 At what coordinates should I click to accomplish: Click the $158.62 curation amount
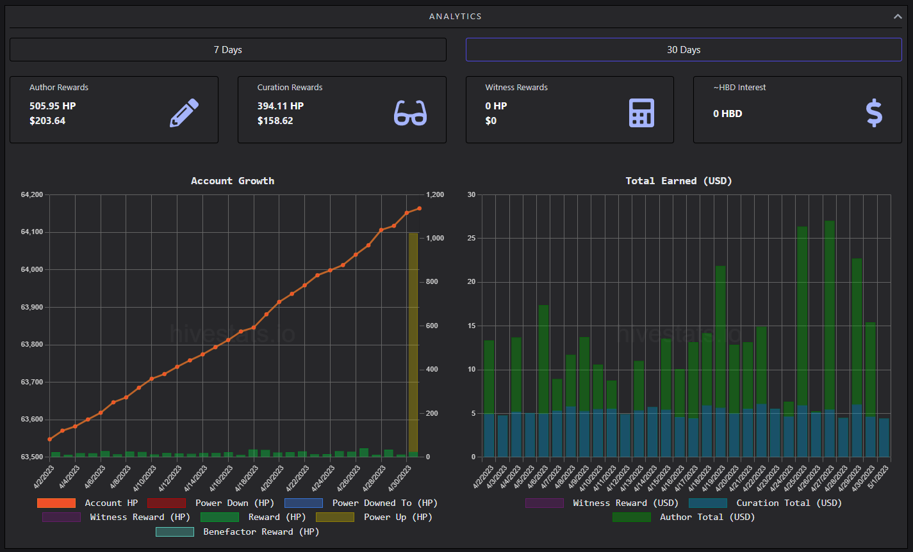click(276, 121)
